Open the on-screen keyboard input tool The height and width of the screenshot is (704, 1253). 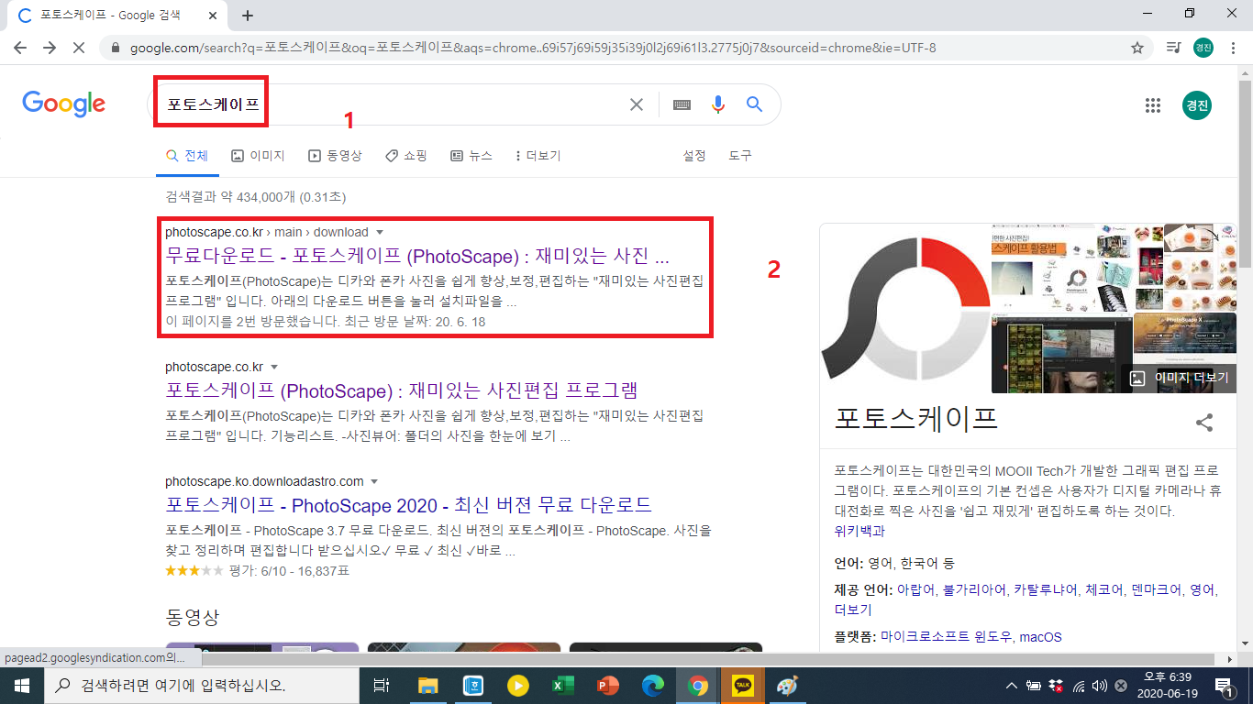682,104
